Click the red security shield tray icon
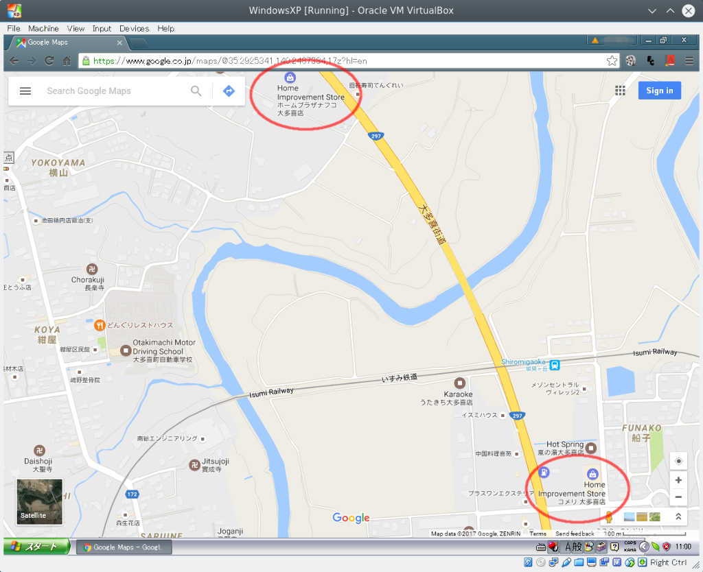This screenshot has height=572, width=703. [x=666, y=547]
